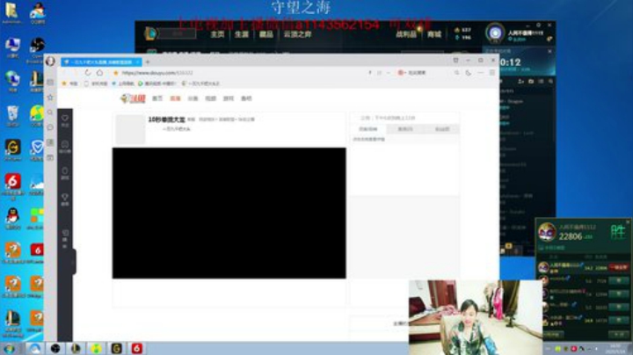Click the browser refresh icon
The height and width of the screenshot is (355, 633).
tap(88, 73)
